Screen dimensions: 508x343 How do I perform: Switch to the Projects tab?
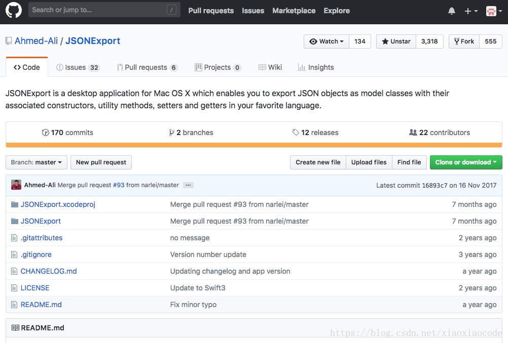pos(217,67)
